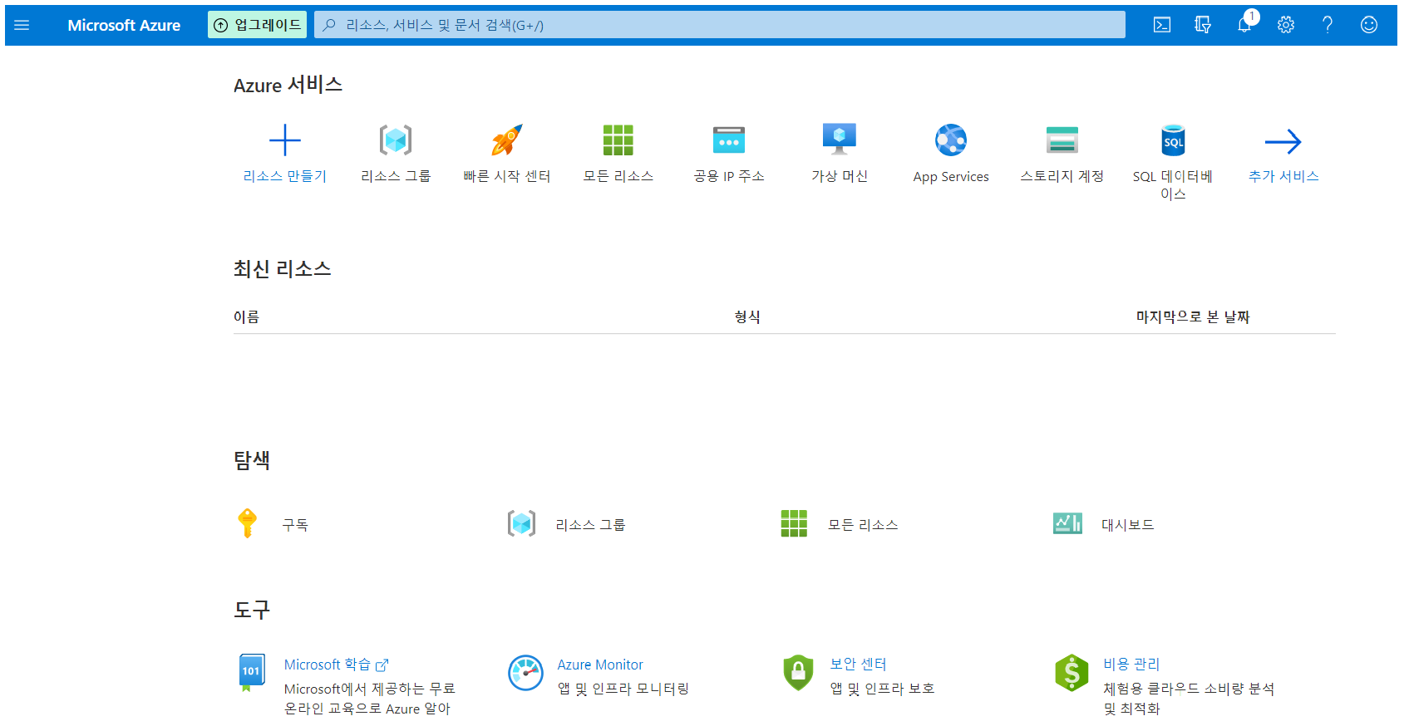The width and height of the screenshot is (1409, 726).
Task: Click the 리소스 만들기 plus icon
Action: [x=285, y=140]
